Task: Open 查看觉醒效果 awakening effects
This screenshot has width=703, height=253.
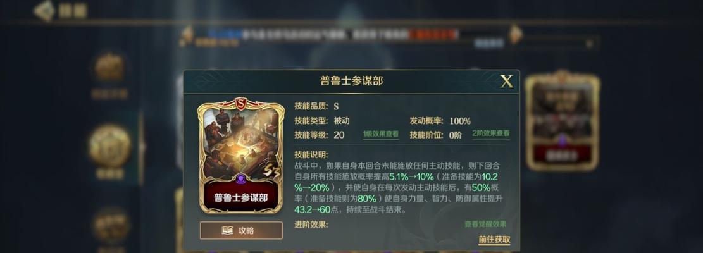Action: tap(485, 225)
